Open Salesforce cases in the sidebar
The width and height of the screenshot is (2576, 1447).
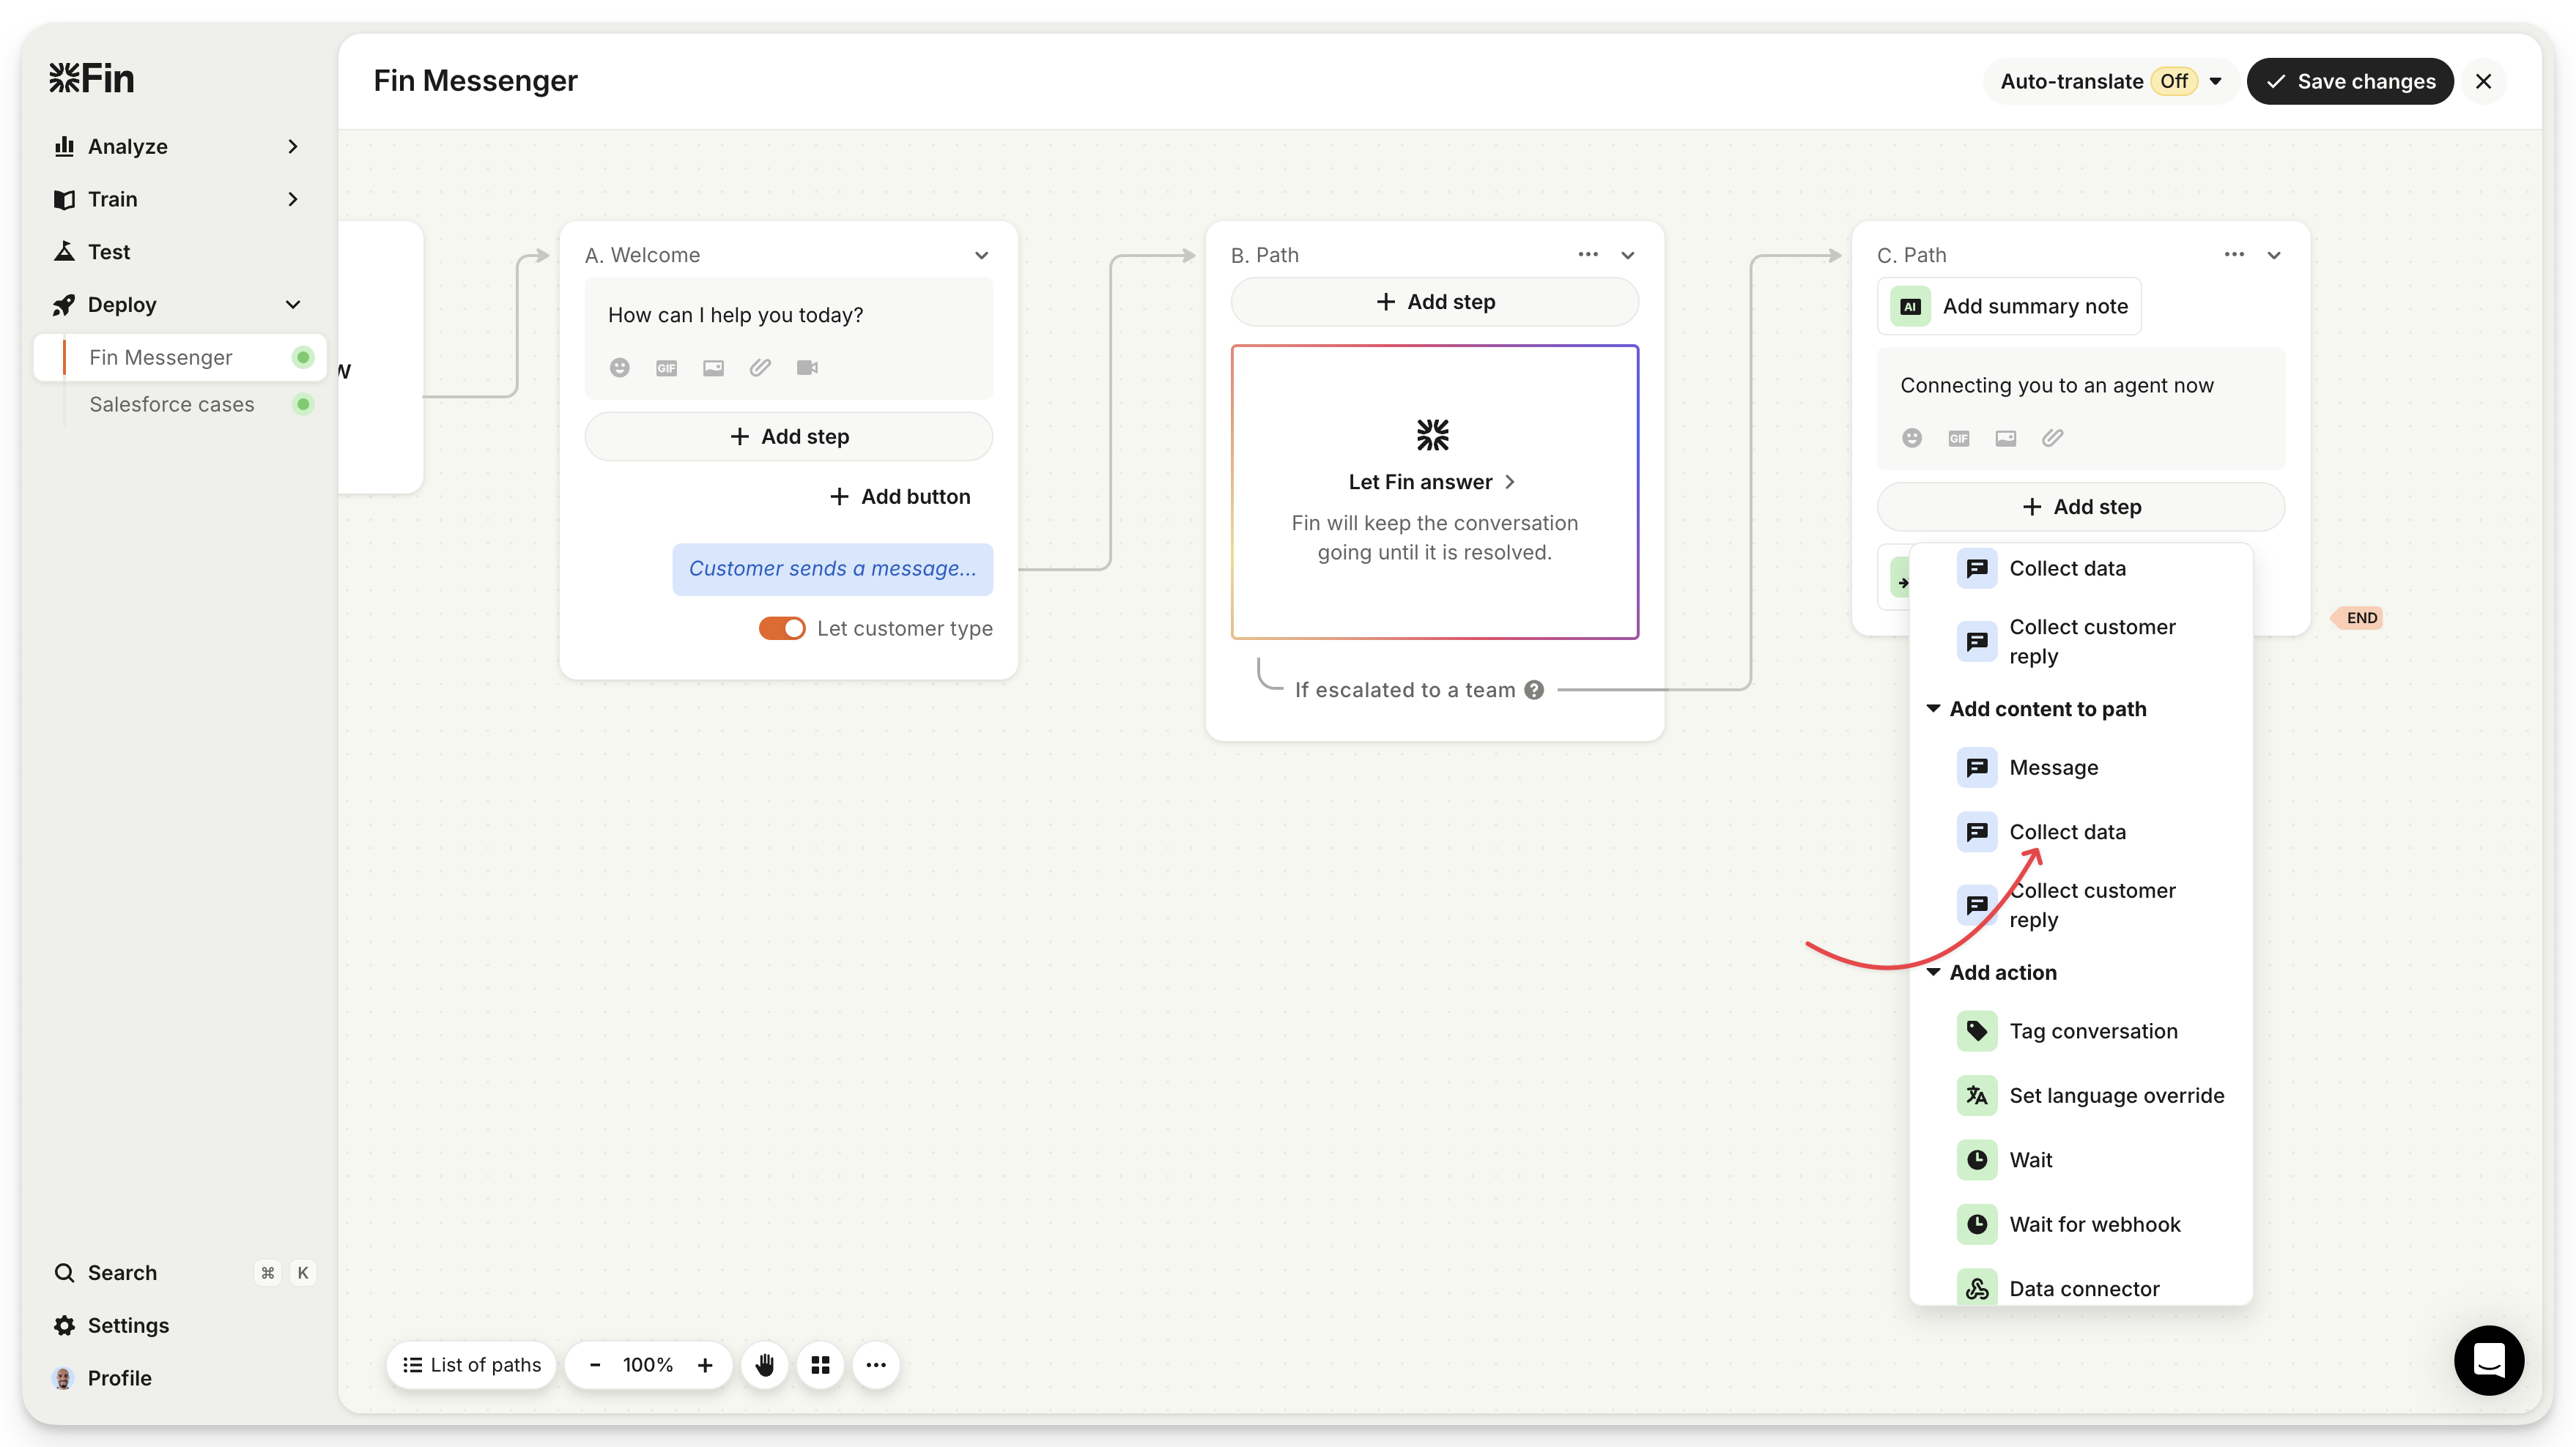171,405
